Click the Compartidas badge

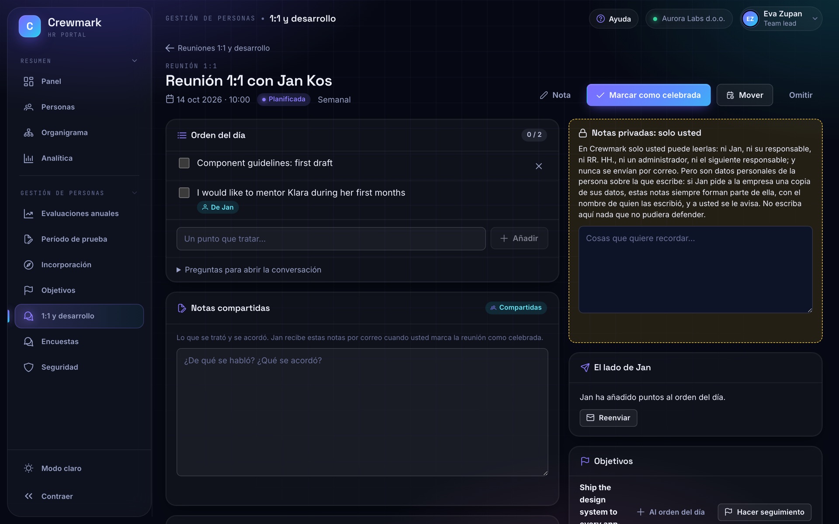tap(516, 308)
